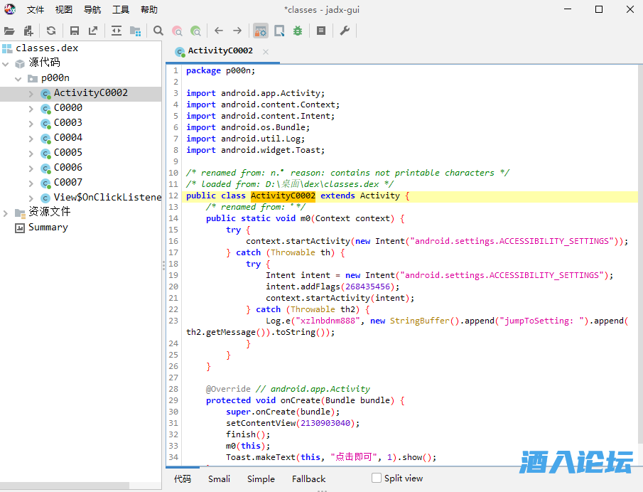Click the open file folder icon
This screenshot has width=643, height=492.
9,31
